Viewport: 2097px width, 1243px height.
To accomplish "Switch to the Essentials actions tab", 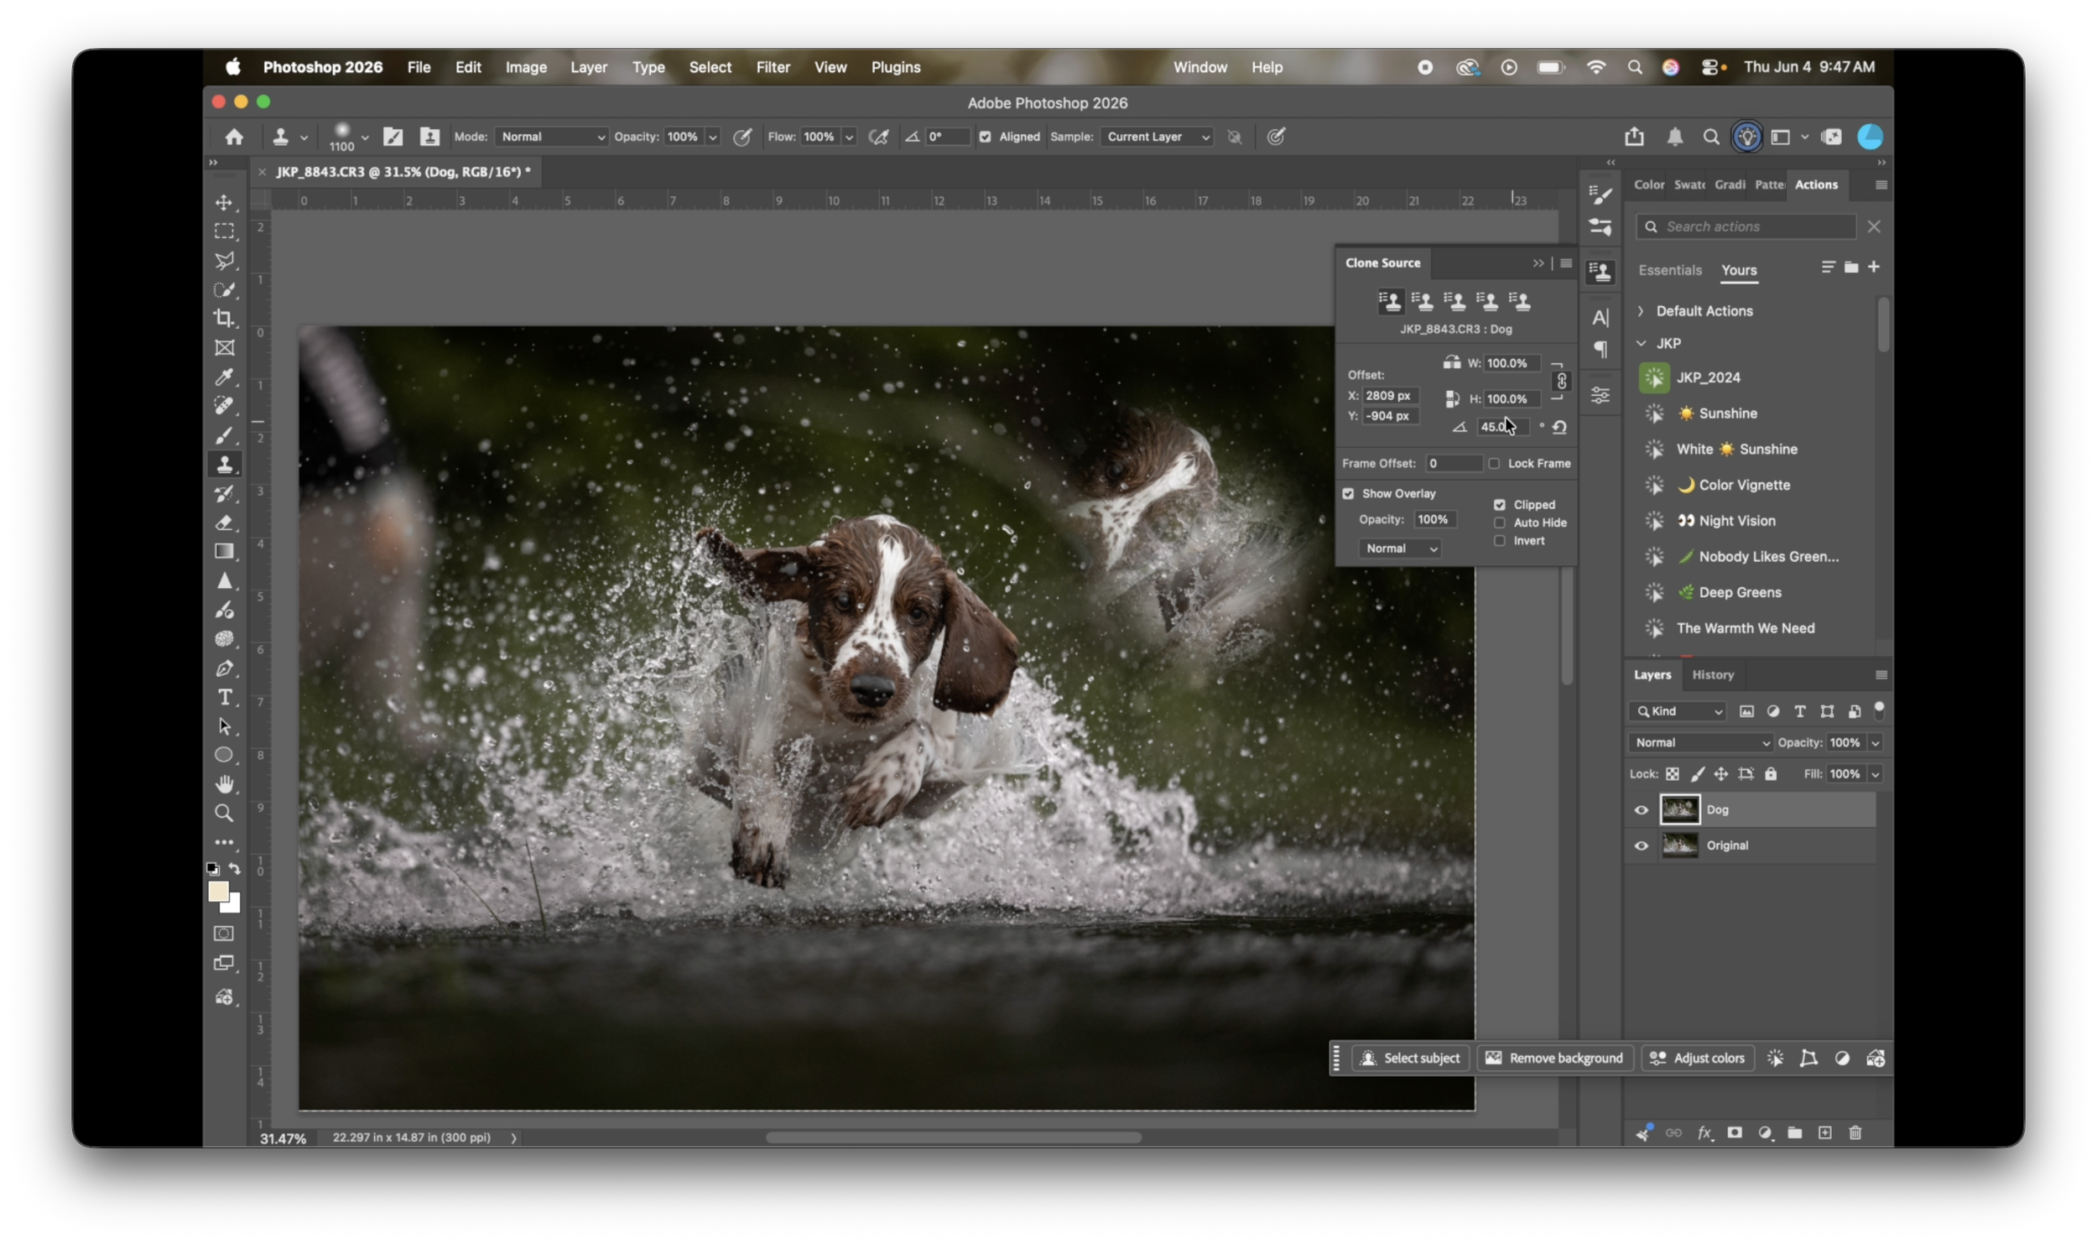I will click(x=1669, y=270).
